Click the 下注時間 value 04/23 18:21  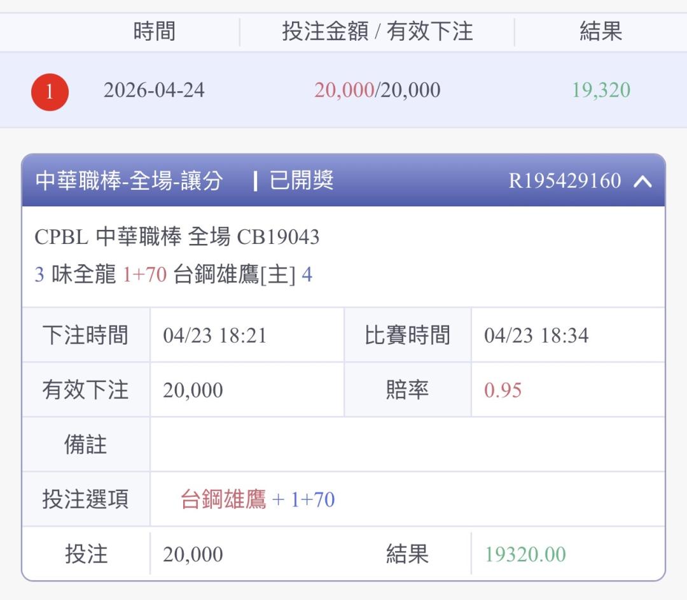tap(214, 335)
